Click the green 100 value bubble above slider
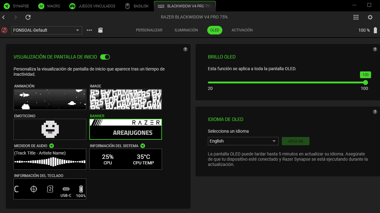Viewport: 380px width, 213px height. pyautogui.click(x=366, y=75)
